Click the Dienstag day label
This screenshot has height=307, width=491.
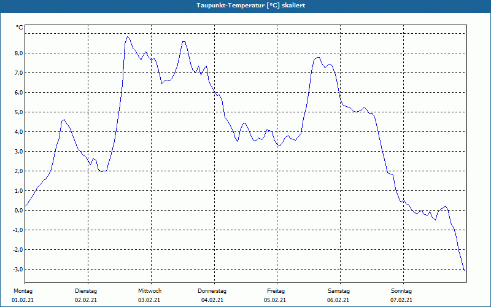pos(86,291)
